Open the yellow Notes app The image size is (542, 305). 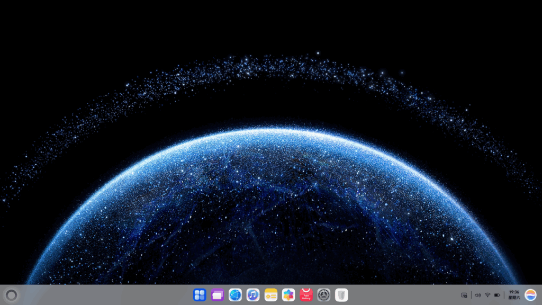point(270,295)
